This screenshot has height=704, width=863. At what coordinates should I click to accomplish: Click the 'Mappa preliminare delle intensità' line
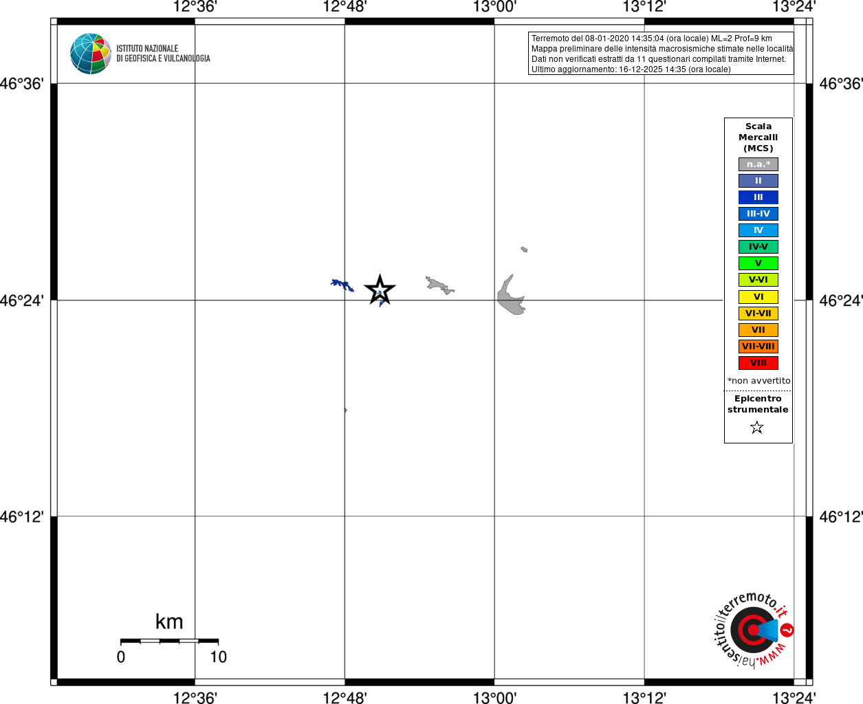(662, 49)
